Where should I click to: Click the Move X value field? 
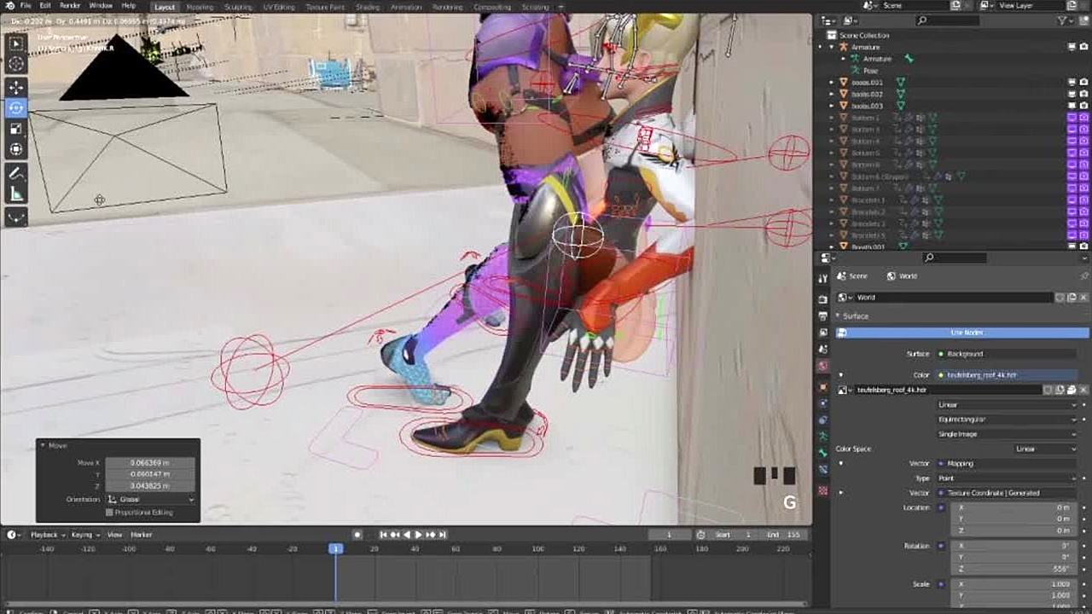pos(150,463)
